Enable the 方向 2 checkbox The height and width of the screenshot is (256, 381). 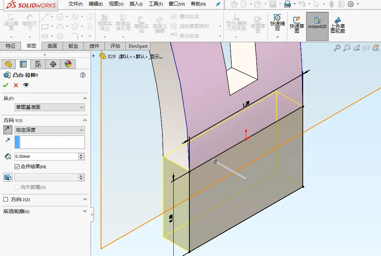tap(6, 199)
